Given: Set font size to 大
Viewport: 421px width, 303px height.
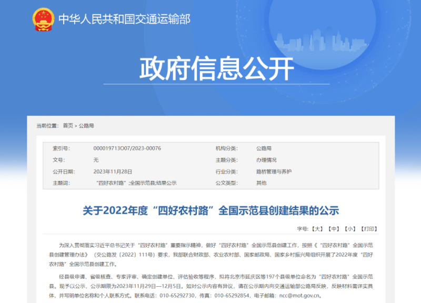Looking at the screenshot, I should click(x=317, y=229).
